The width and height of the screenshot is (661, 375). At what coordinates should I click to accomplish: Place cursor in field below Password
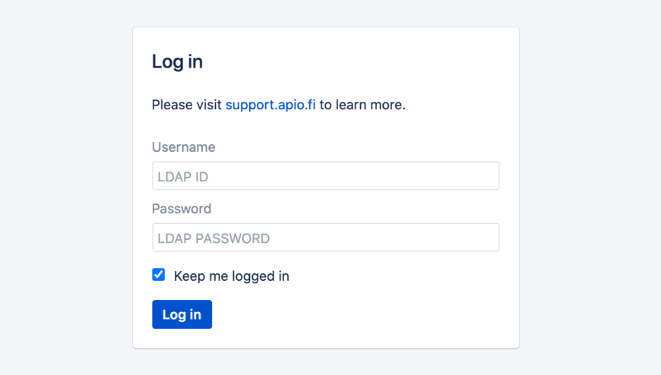point(325,238)
